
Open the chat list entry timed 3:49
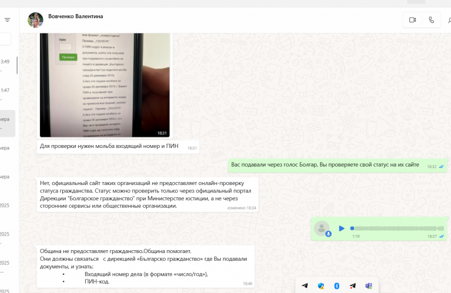[8, 66]
